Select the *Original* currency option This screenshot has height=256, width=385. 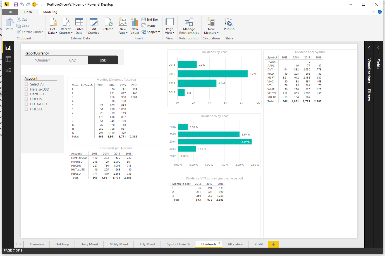pos(42,60)
